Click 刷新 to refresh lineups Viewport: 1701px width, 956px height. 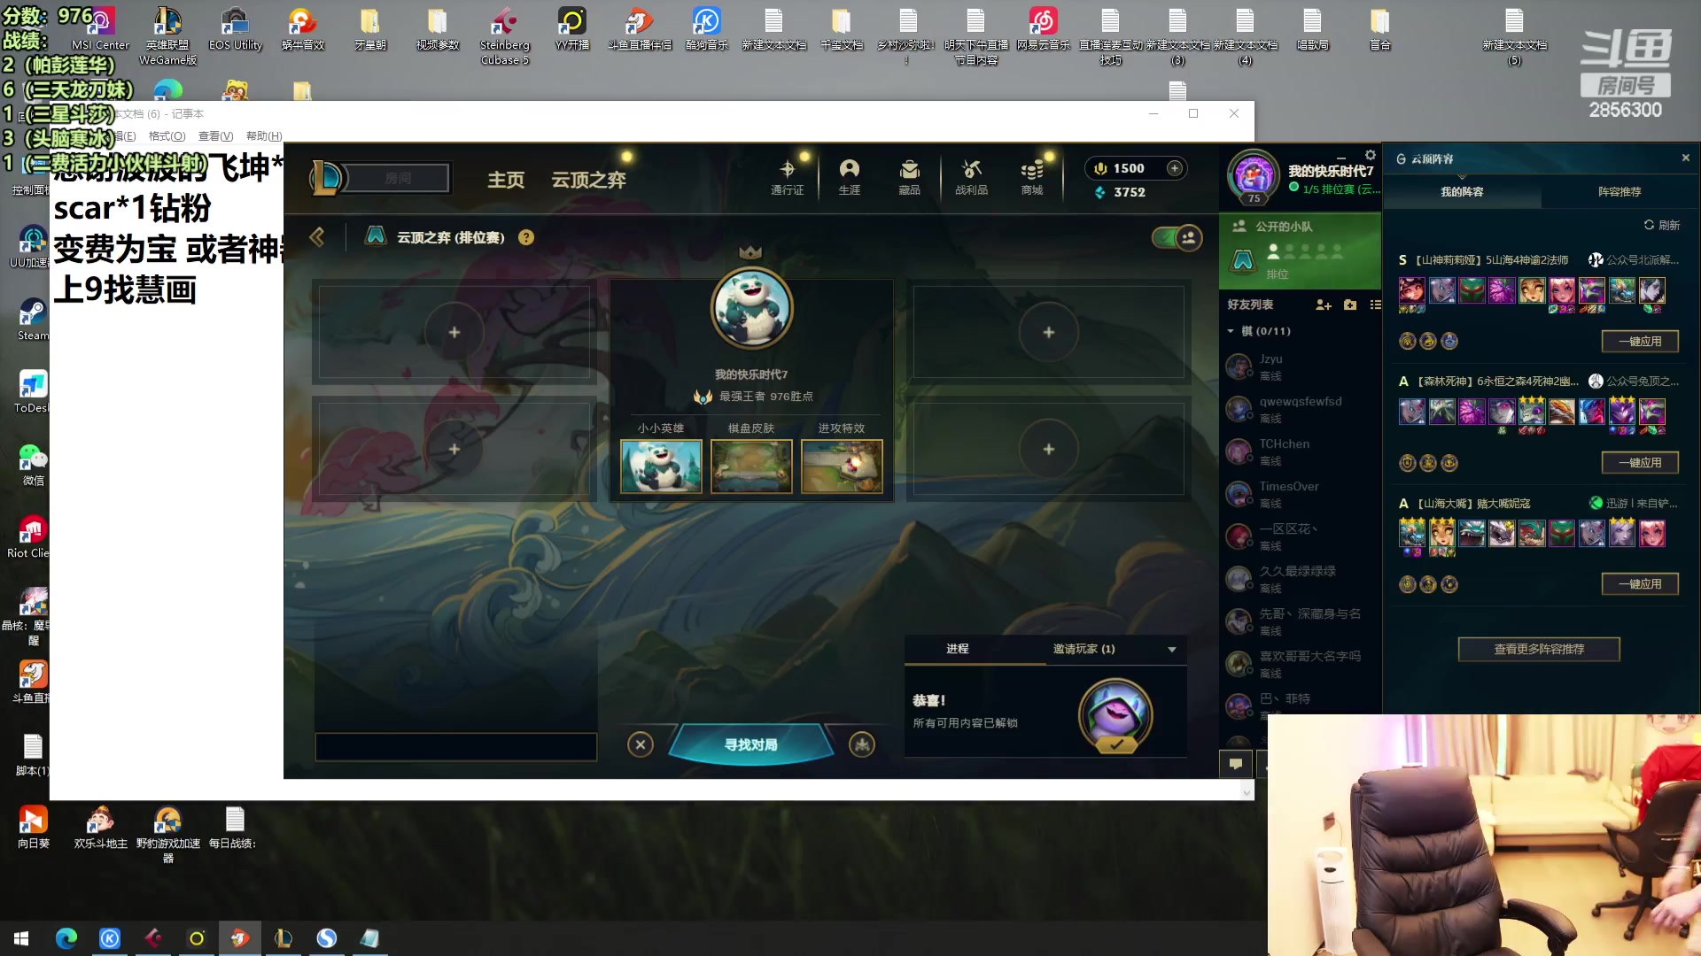tap(1662, 225)
